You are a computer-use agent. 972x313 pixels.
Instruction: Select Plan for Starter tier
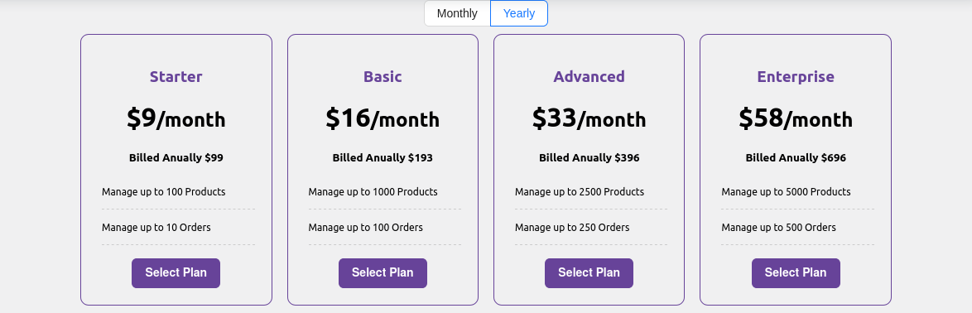click(176, 273)
